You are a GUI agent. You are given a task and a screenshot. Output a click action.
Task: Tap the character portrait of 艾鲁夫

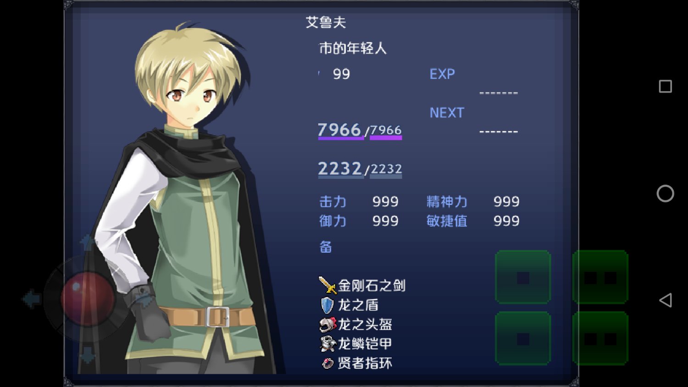point(183,197)
